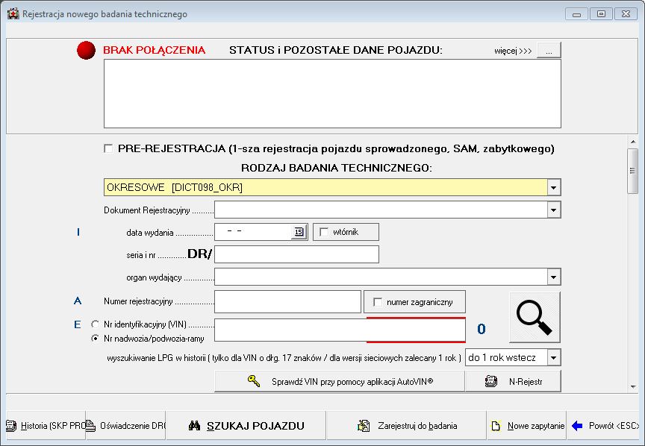The image size is (645, 446).
Task: Expand the rodzaj badania OKRESOWE dropdown
Action: 553,187
